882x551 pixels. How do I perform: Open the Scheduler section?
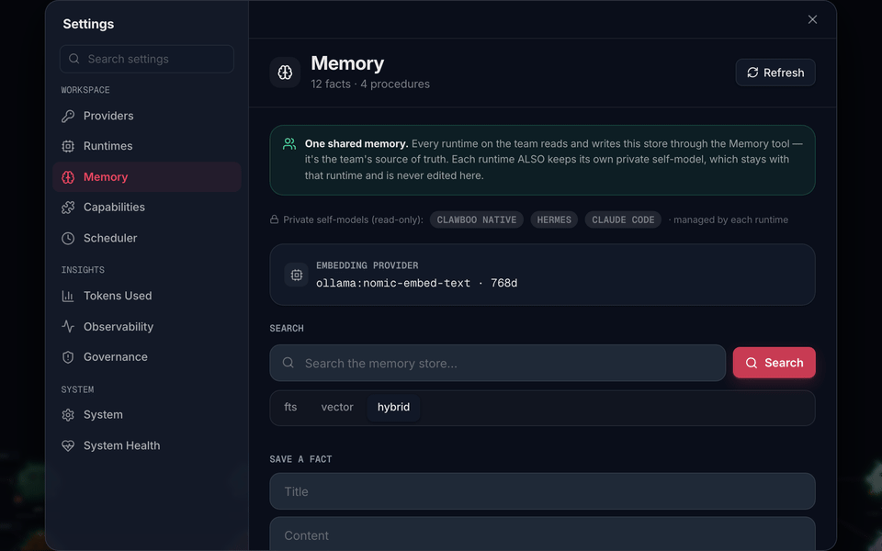click(147, 239)
